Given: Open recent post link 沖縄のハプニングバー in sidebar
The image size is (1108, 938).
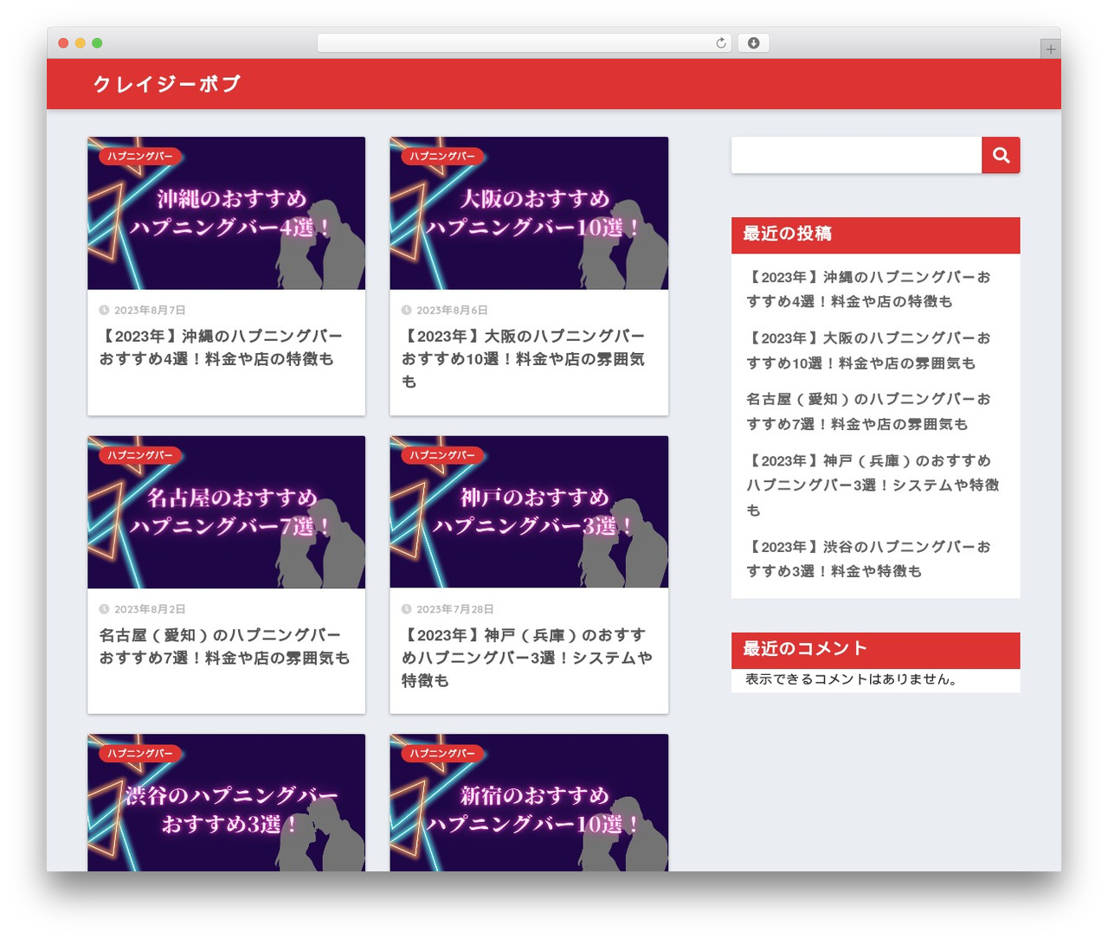Looking at the screenshot, I should click(x=868, y=289).
